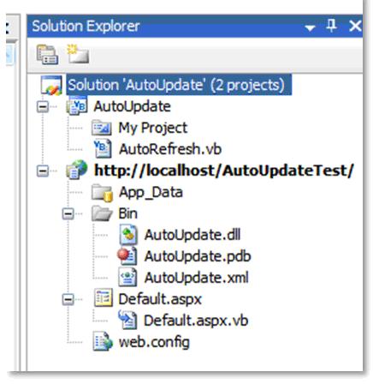Click the AutoUpdate.dll assembly icon

point(128,235)
